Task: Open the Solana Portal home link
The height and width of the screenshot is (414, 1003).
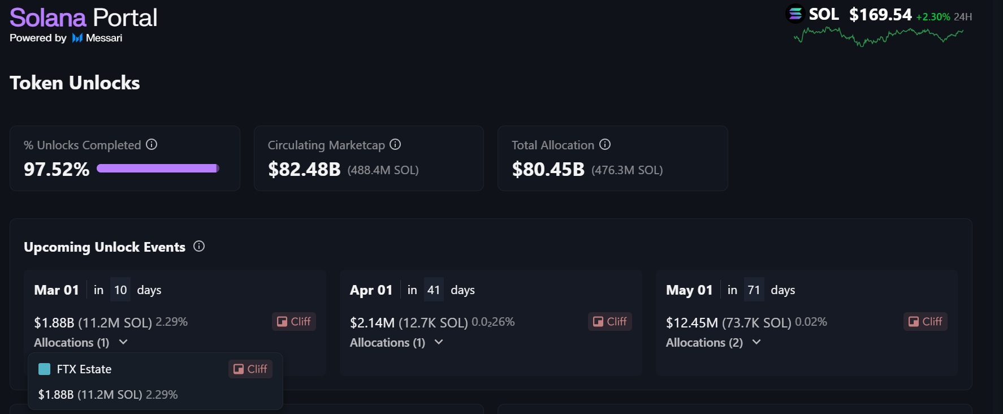Action: [x=83, y=18]
